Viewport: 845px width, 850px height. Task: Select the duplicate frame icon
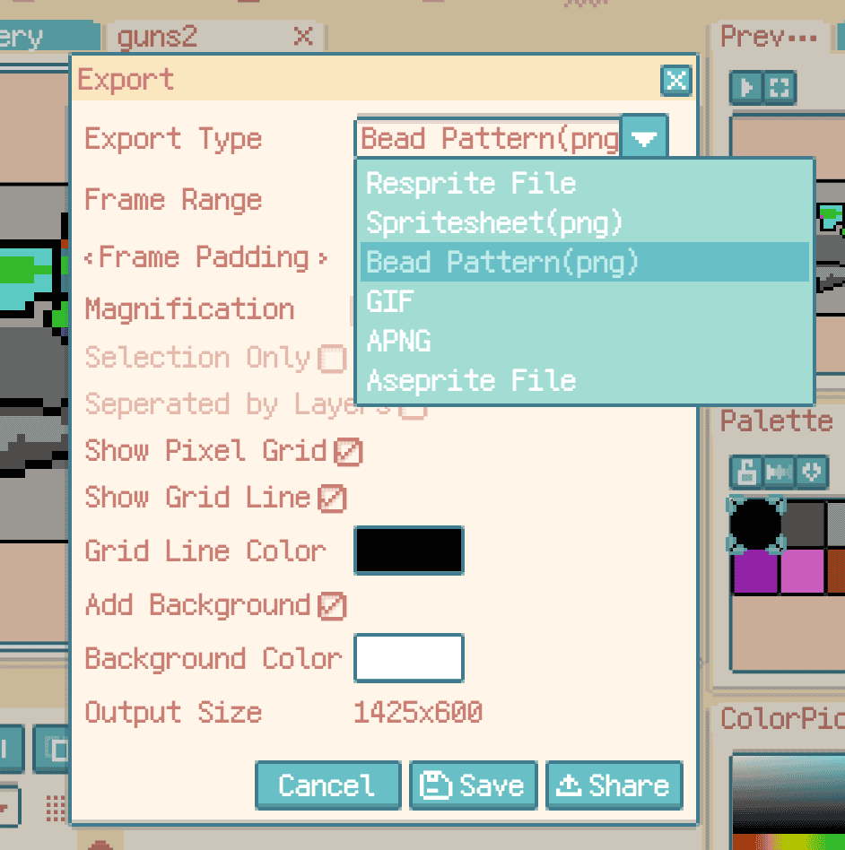(x=56, y=749)
